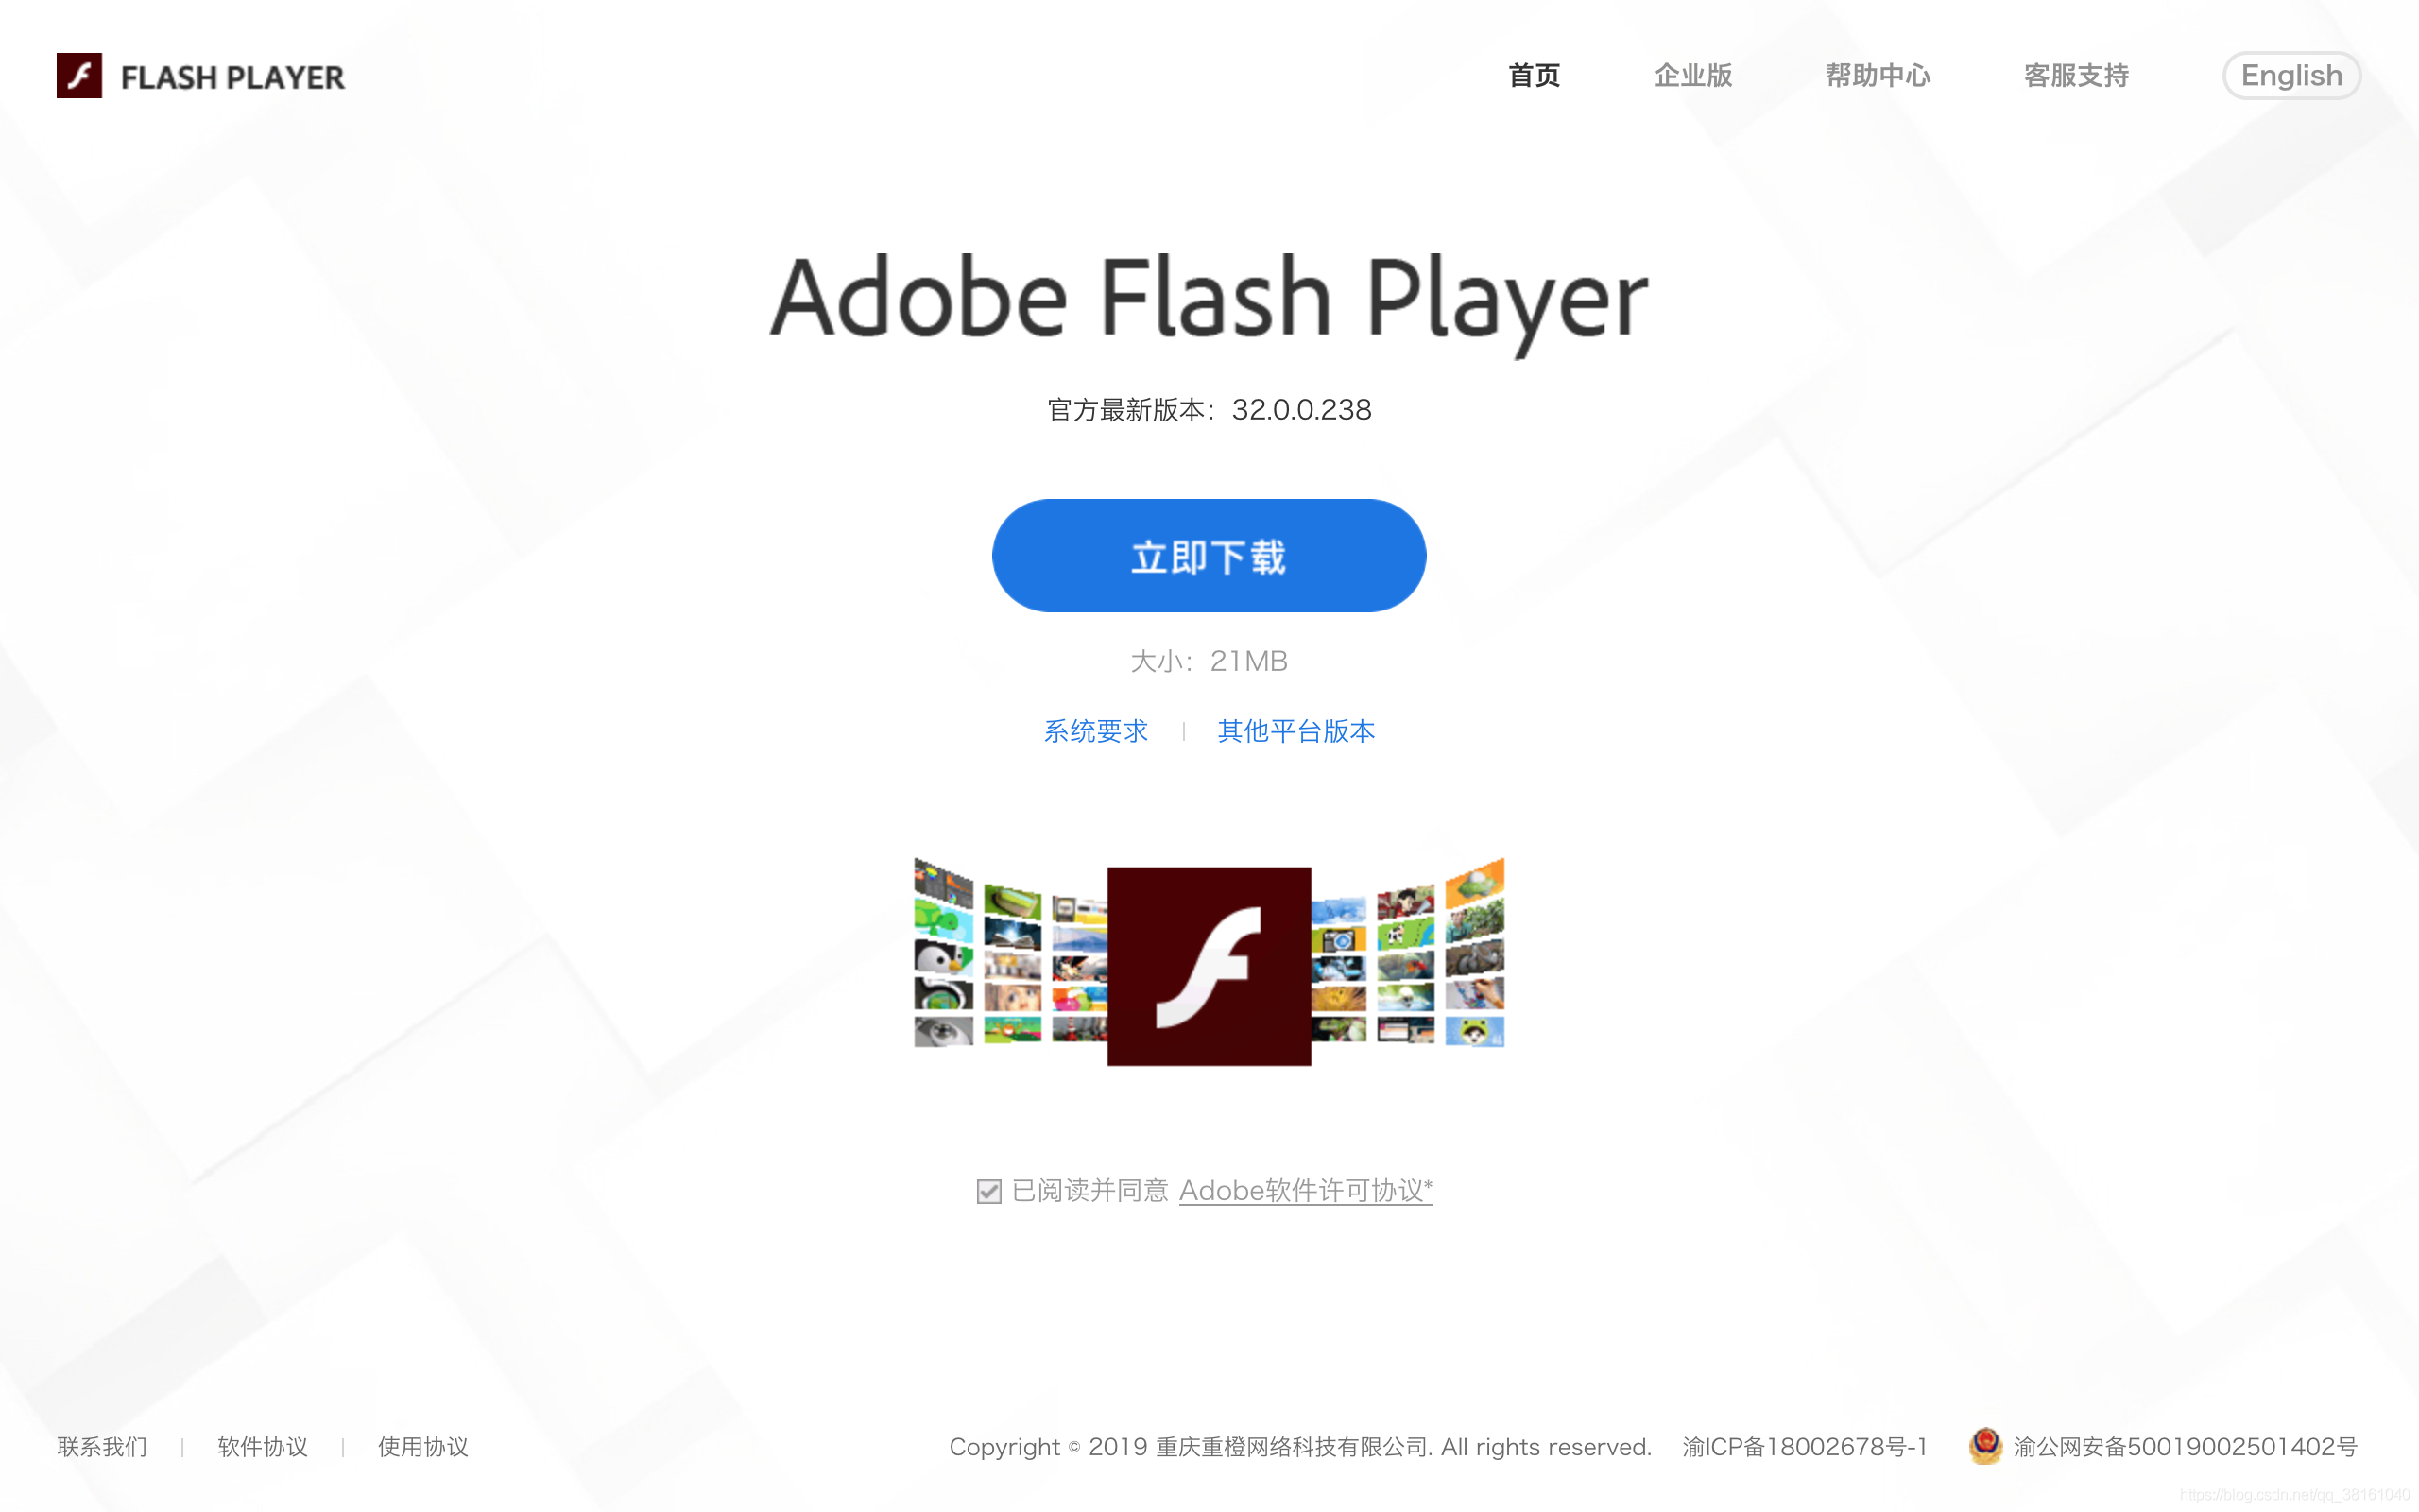Click 立即下载 download button

tap(1210, 556)
